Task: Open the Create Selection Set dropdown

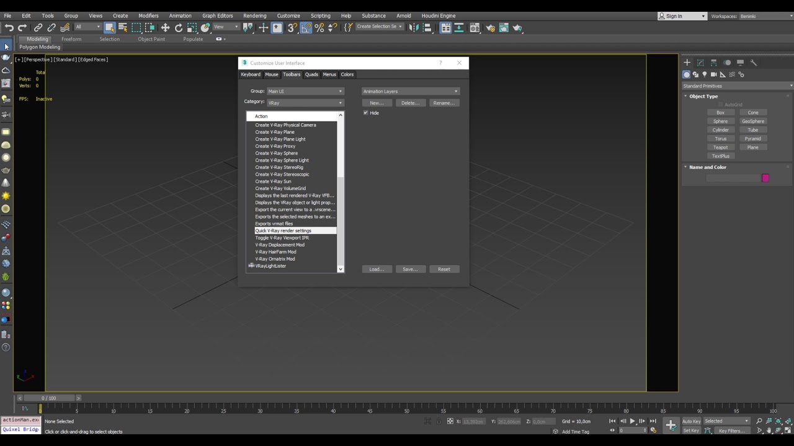Action: pos(380,27)
